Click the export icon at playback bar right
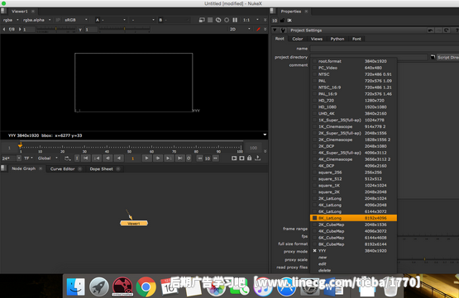Screen dimensions: 459x298 tap(257, 158)
